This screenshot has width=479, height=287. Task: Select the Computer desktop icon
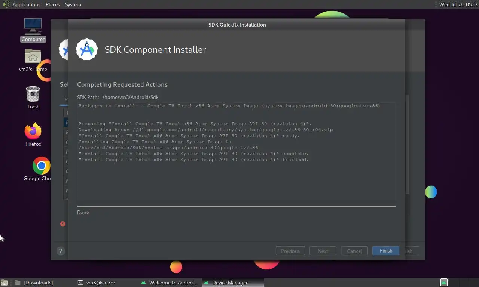33,30
